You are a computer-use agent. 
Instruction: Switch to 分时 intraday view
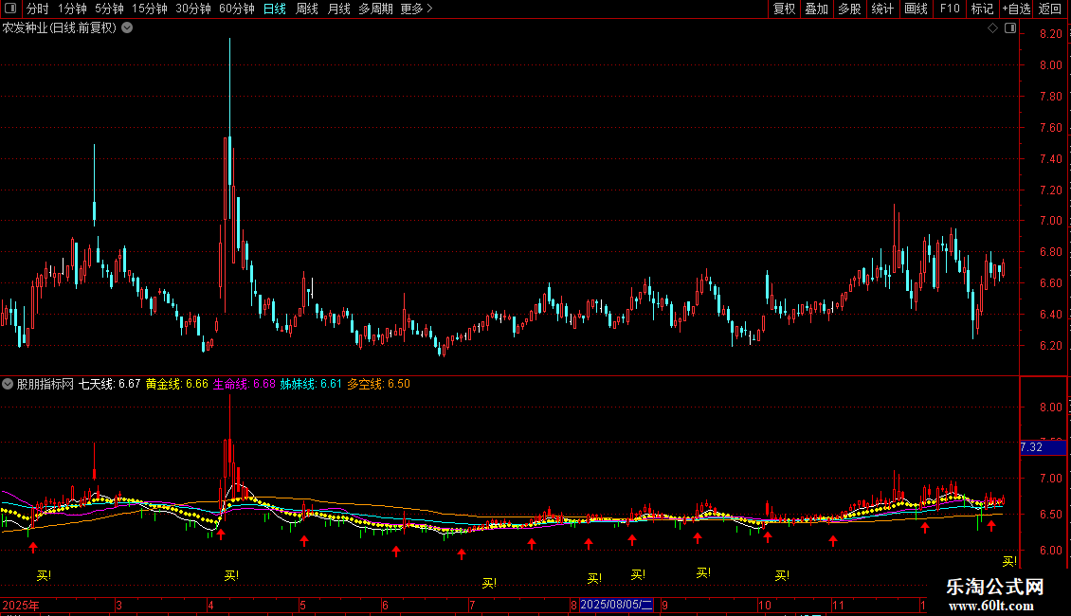(38, 9)
